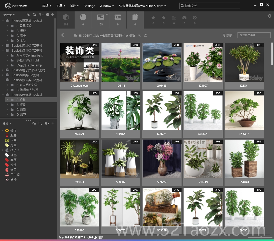Click the documents filter icon
The width and height of the screenshot is (274, 241).
[x=135, y=20]
